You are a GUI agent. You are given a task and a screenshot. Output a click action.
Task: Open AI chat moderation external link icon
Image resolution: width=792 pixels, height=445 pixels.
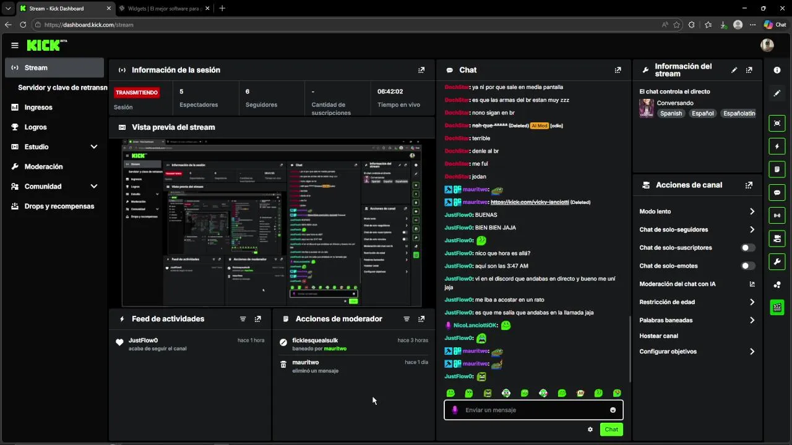[x=752, y=284]
